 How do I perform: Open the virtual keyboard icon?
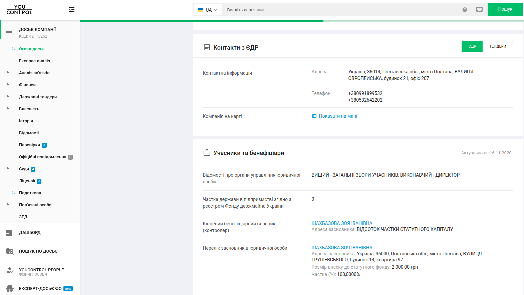(479, 10)
